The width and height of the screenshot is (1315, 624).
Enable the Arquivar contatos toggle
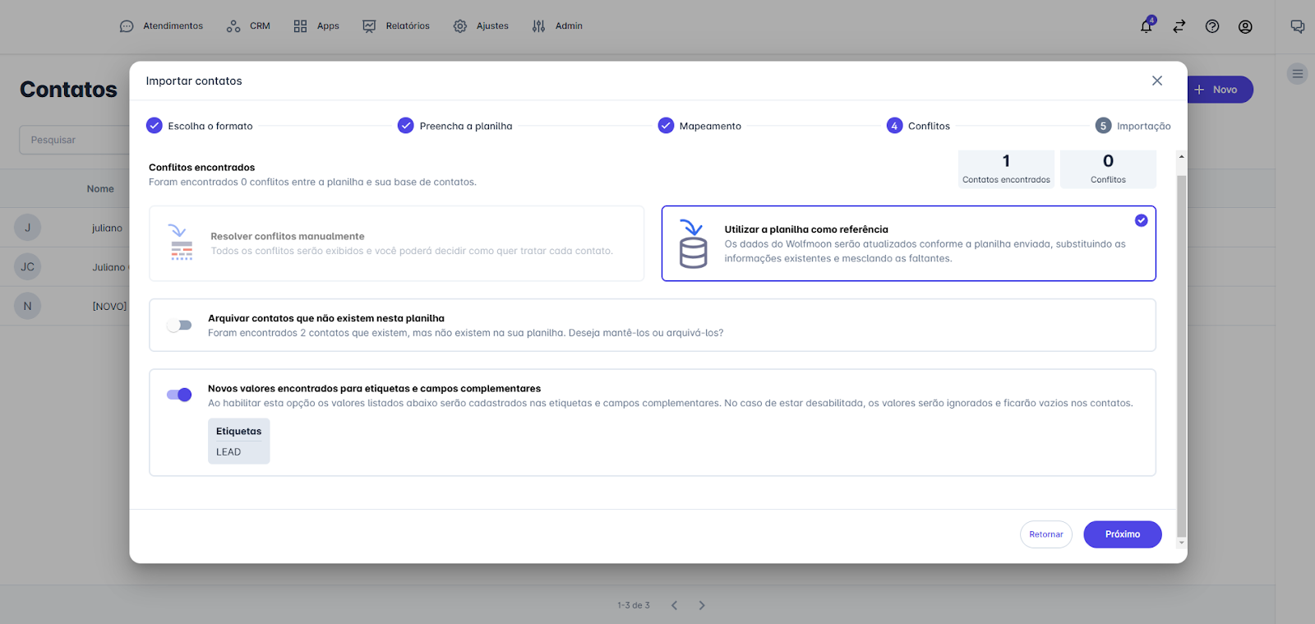point(179,326)
